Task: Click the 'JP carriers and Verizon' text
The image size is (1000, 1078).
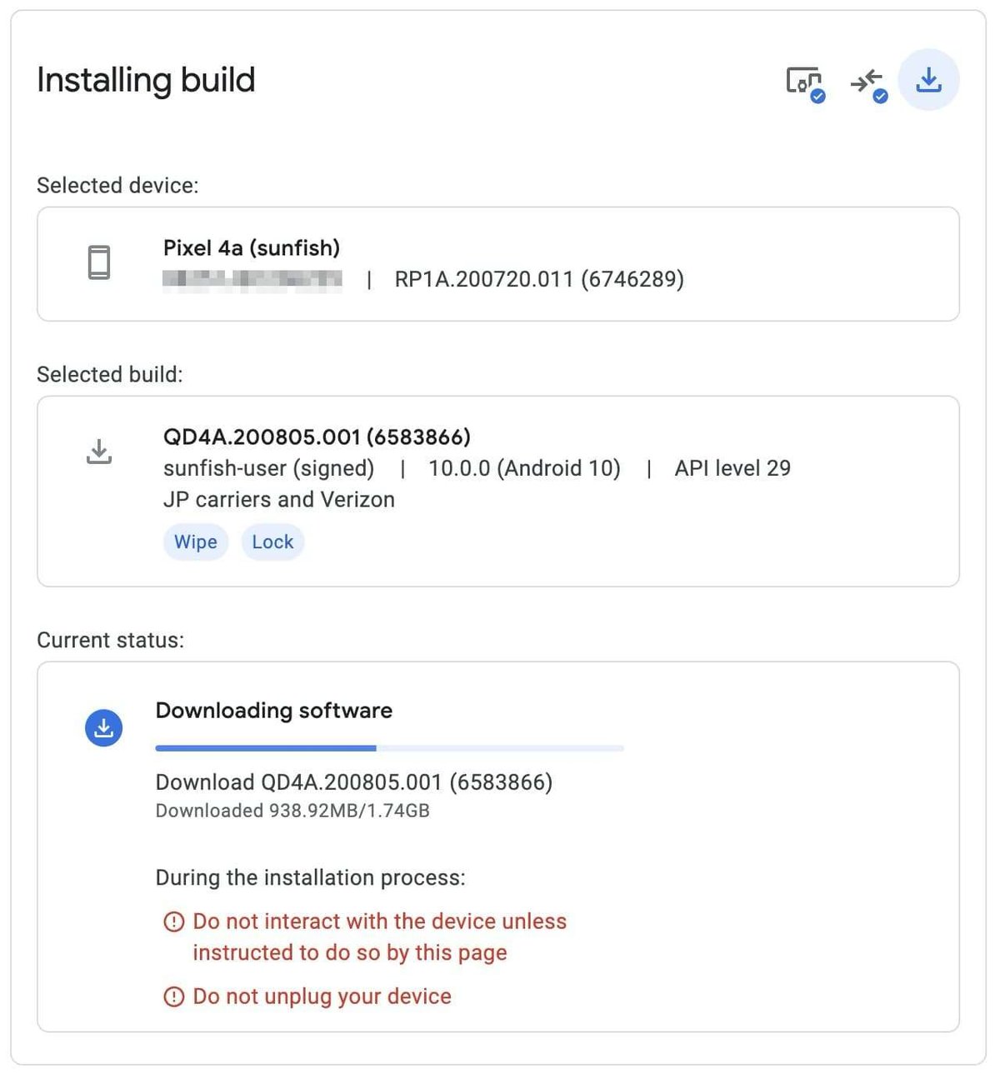Action: click(279, 500)
